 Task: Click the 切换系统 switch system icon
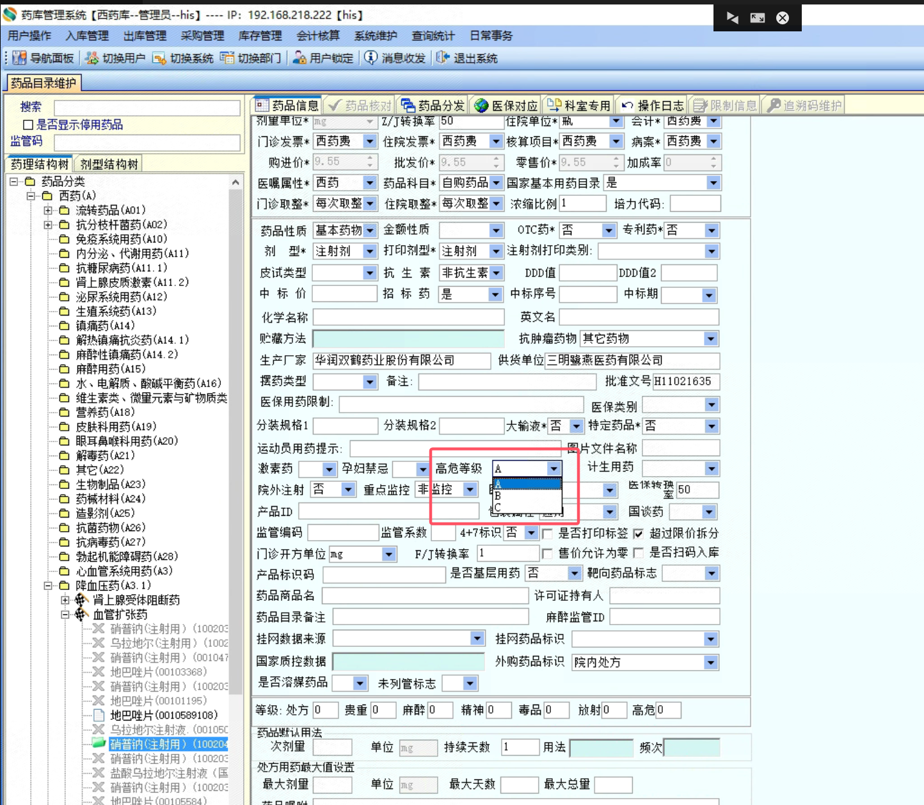159,58
